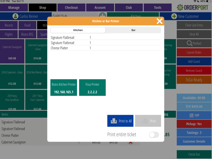Select the Bistro BTG category
The height and width of the screenshot is (159, 212).
coord(27,34)
